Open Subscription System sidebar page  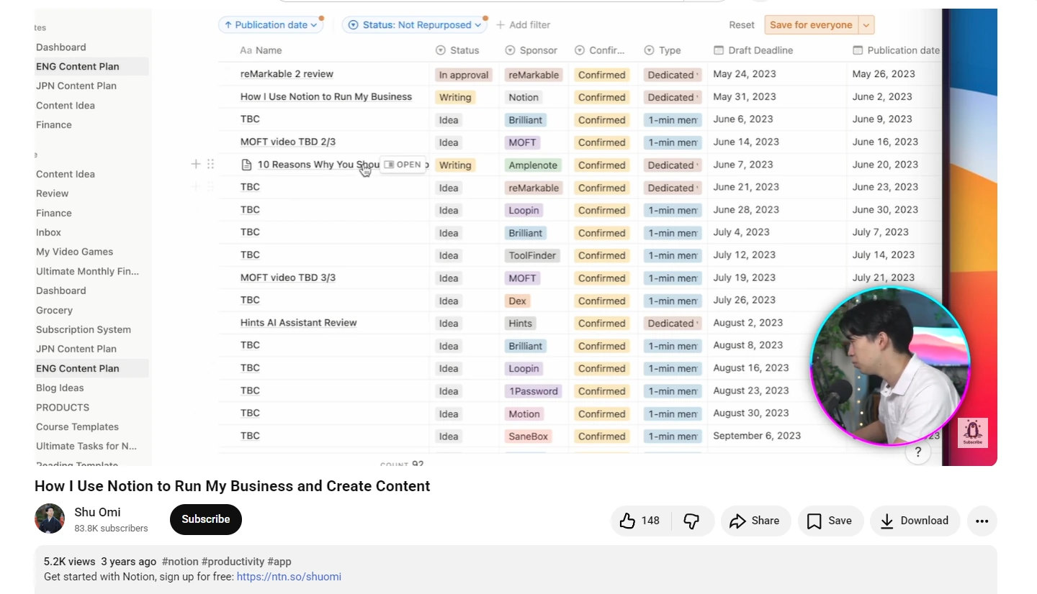tap(84, 329)
